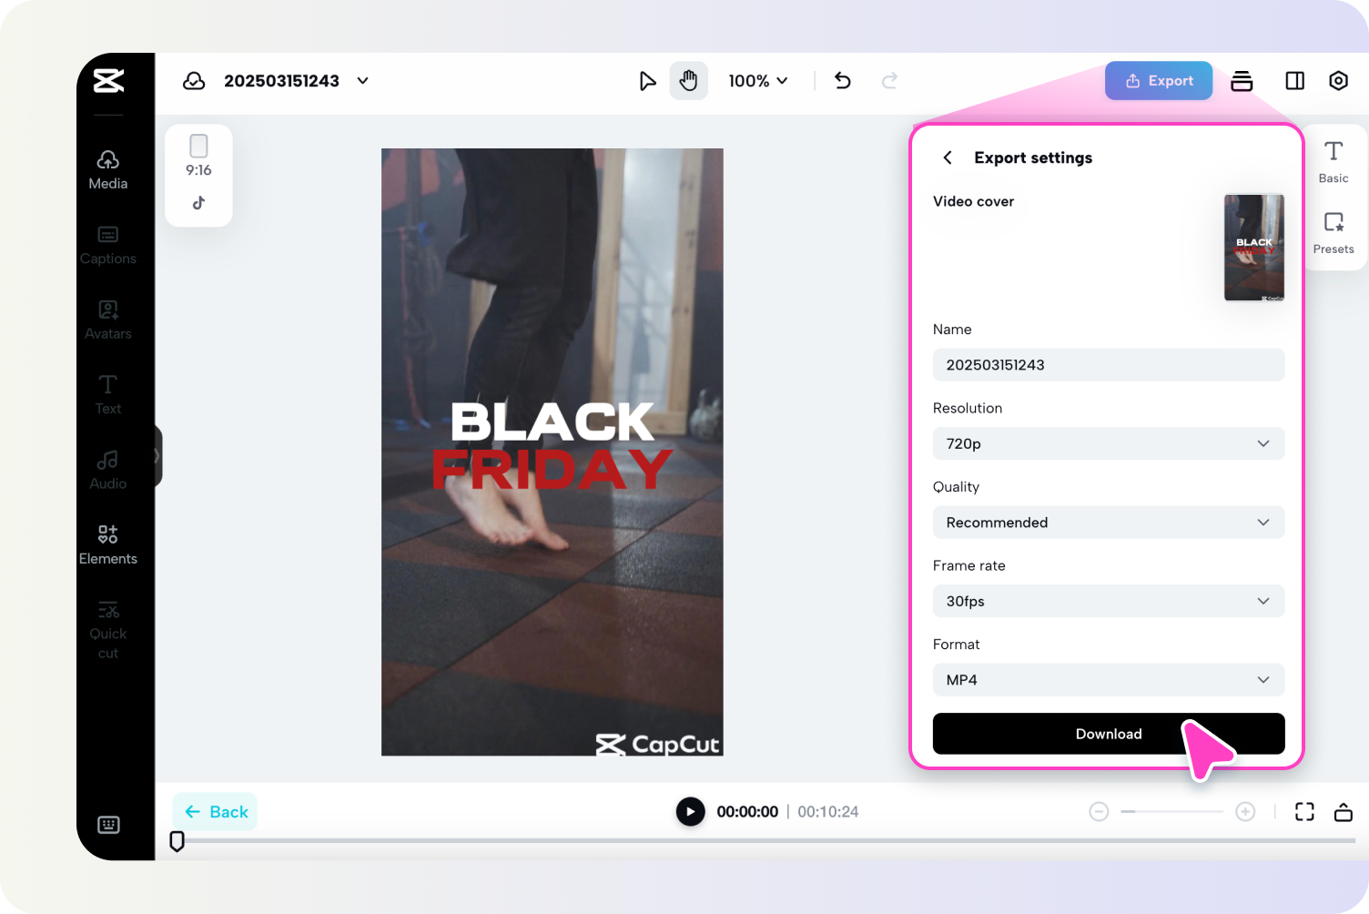Open the Frame rate 30fps dropdown
The height and width of the screenshot is (914, 1369).
click(1109, 601)
